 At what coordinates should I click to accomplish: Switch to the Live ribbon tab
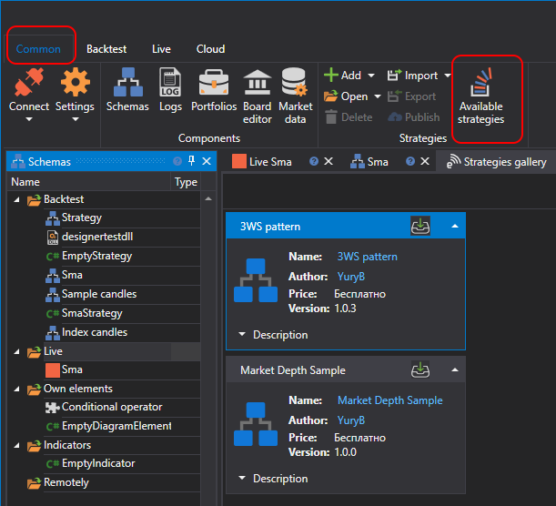coord(161,48)
